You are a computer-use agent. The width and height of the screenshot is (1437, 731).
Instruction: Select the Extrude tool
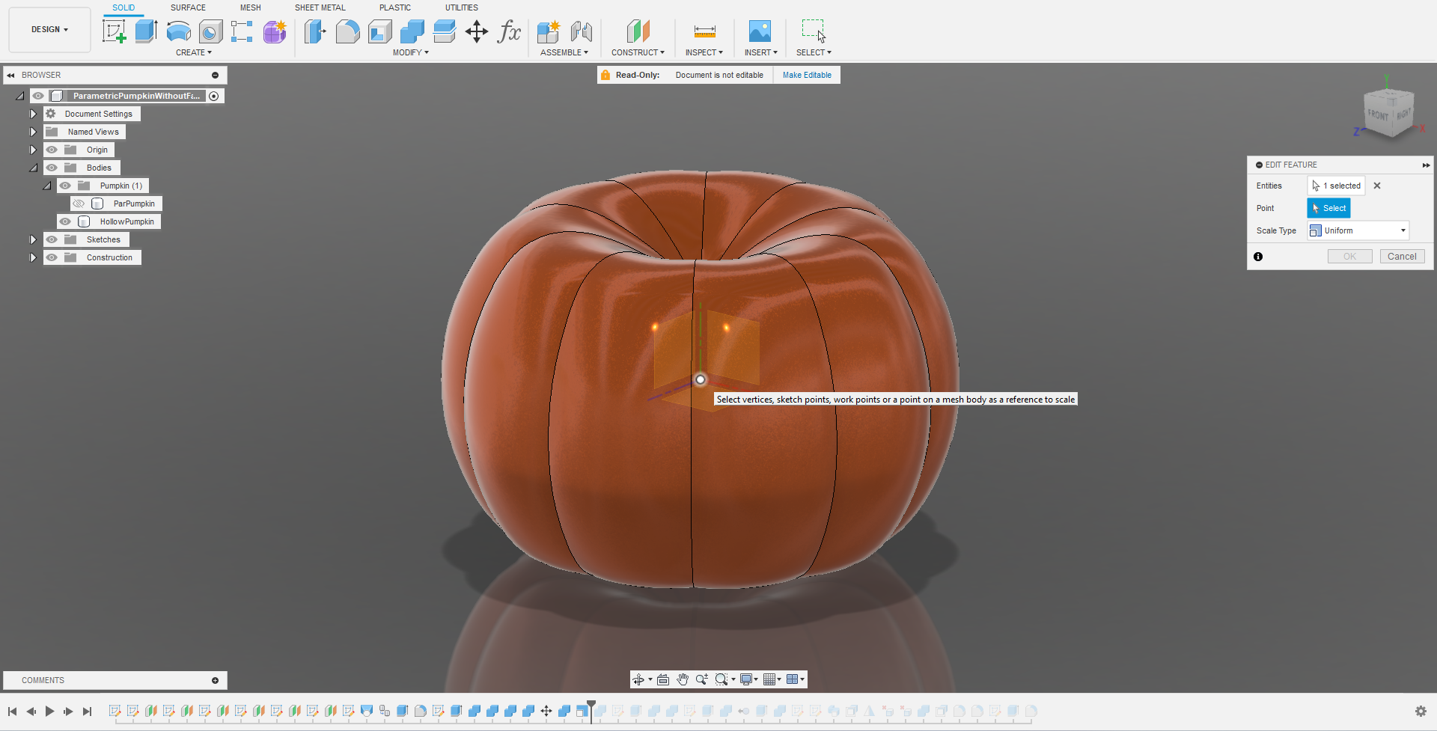coord(146,31)
